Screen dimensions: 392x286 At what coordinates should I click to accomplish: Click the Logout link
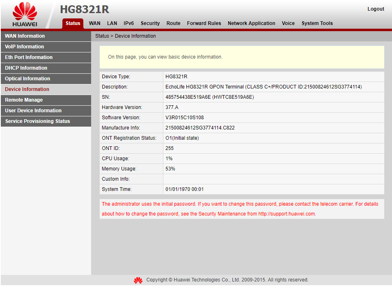(376, 9)
